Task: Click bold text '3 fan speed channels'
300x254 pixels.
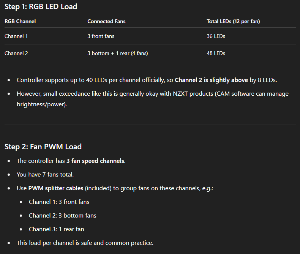Action: (95, 161)
